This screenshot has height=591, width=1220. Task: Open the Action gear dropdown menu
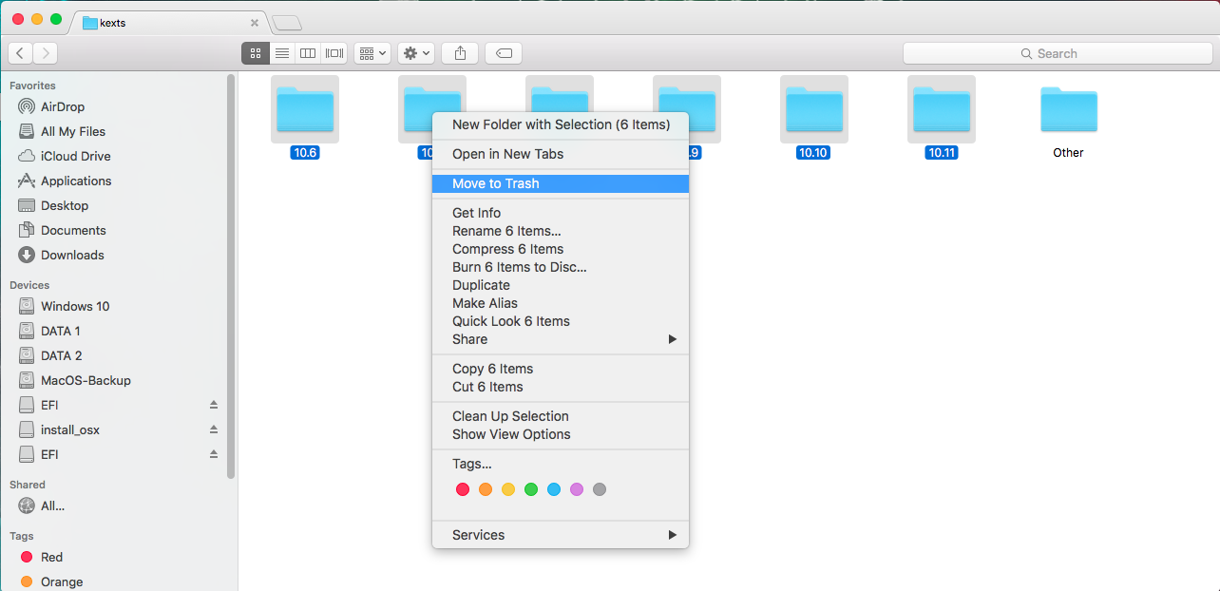(416, 53)
